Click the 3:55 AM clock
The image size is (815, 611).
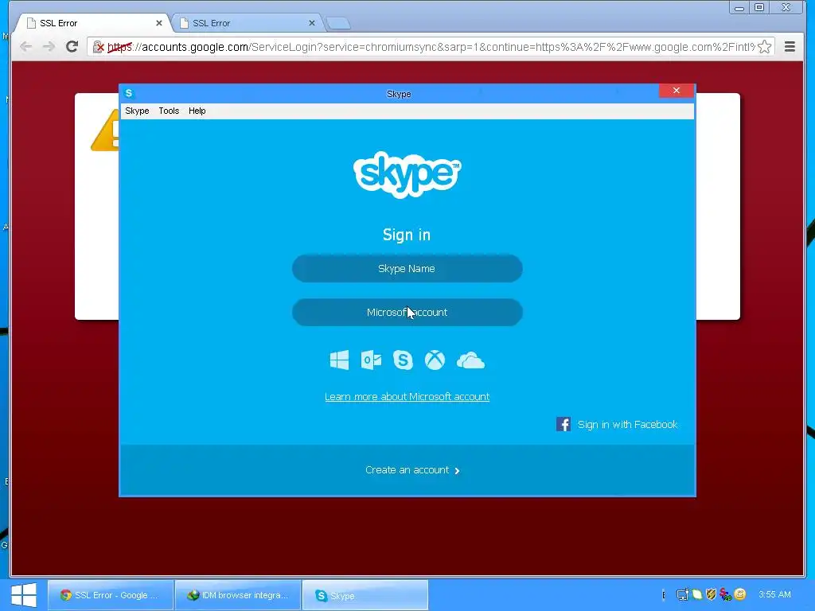tap(774, 594)
